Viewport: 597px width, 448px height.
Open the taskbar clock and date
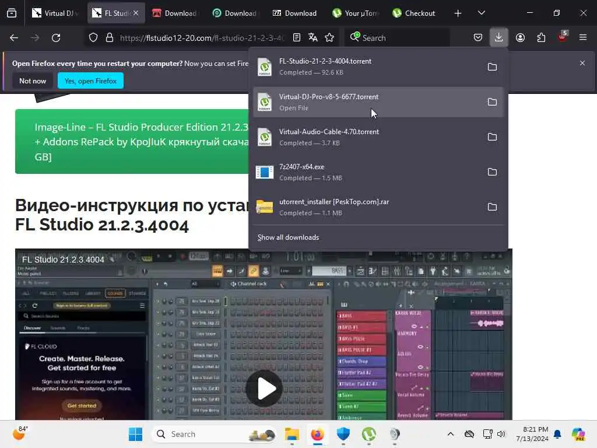pyautogui.click(x=532, y=434)
